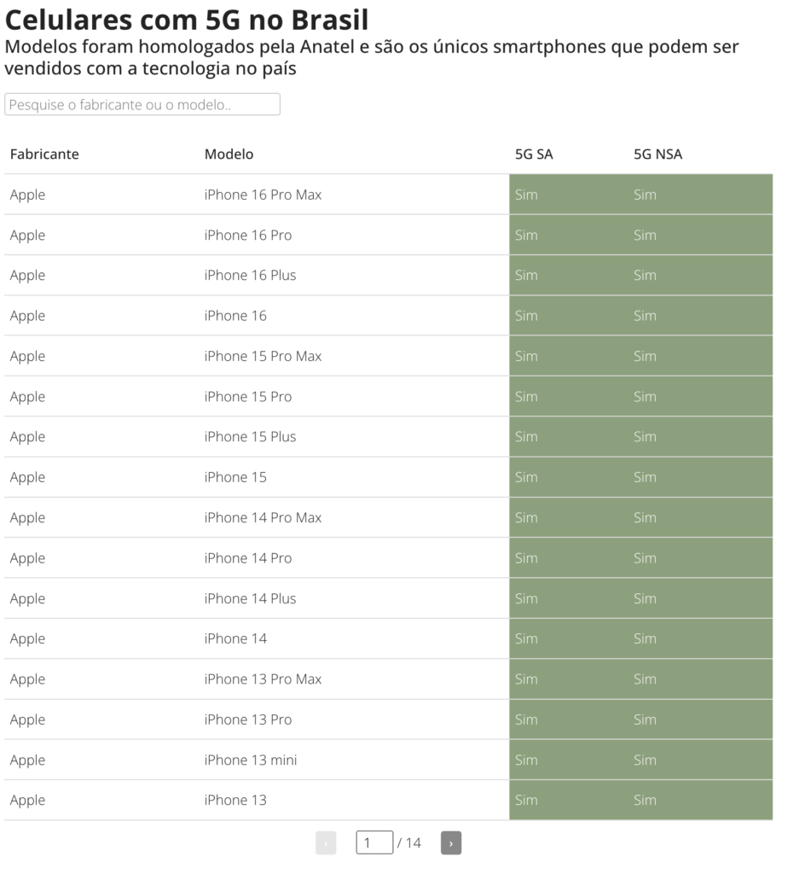Click 5G SA cell for iPhone 16
The width and height of the screenshot is (793, 874).
569,316
